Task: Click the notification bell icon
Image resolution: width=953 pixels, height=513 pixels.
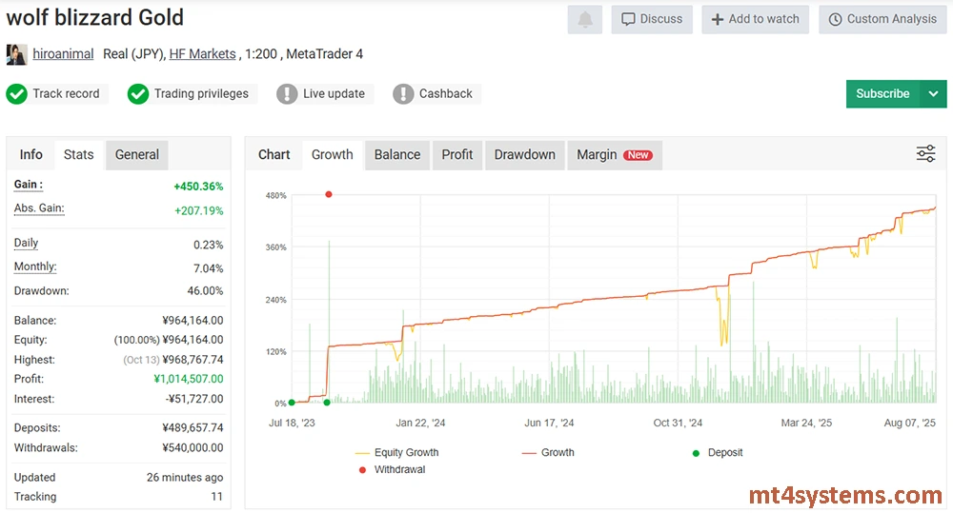Action: click(x=584, y=20)
